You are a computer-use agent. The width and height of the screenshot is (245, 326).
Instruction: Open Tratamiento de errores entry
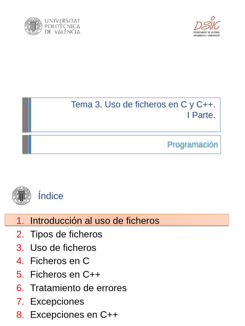pyautogui.click(x=78, y=288)
